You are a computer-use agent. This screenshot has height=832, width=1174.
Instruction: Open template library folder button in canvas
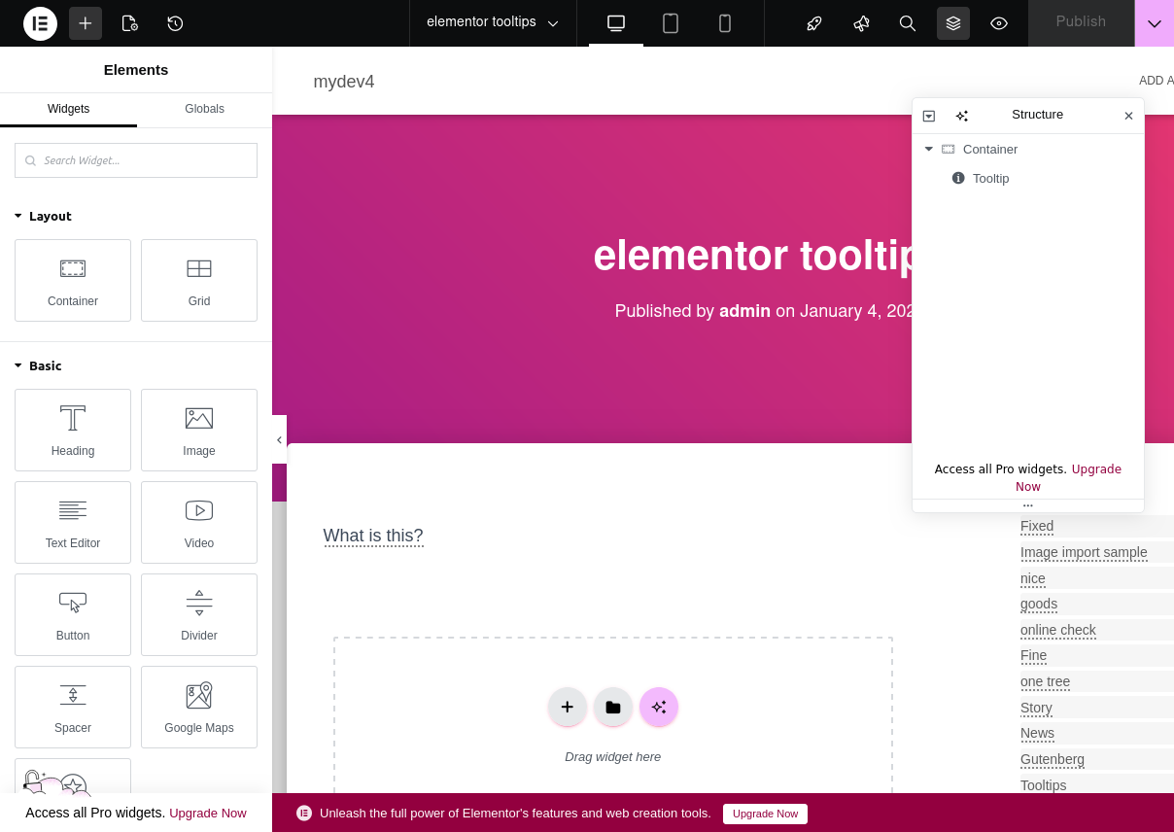tap(613, 707)
